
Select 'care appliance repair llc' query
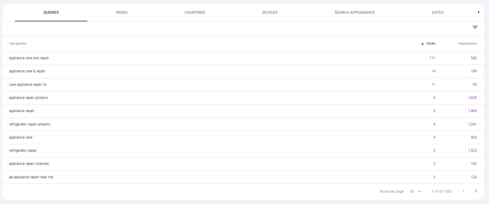point(28,85)
